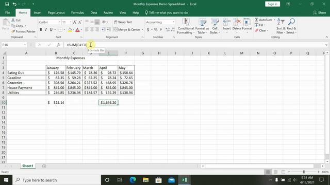The height and width of the screenshot is (185, 330).
Task: Increase the font size
Action: point(75,22)
